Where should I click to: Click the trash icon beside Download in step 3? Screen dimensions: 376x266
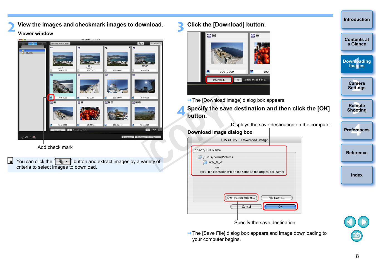point(238,80)
